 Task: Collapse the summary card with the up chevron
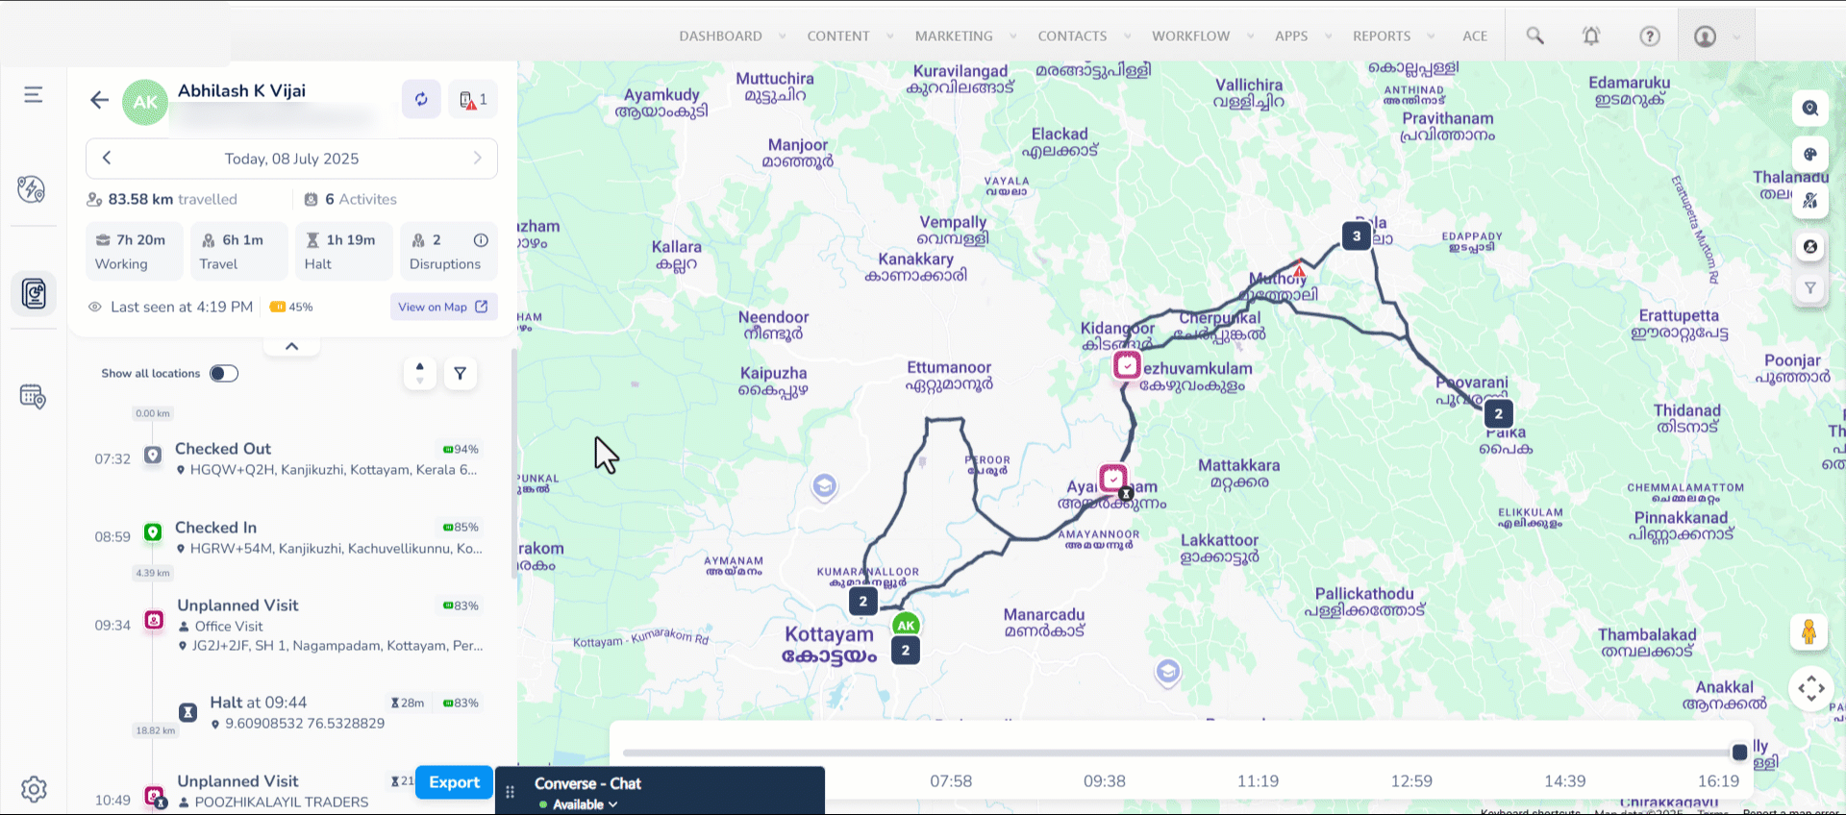click(x=292, y=346)
